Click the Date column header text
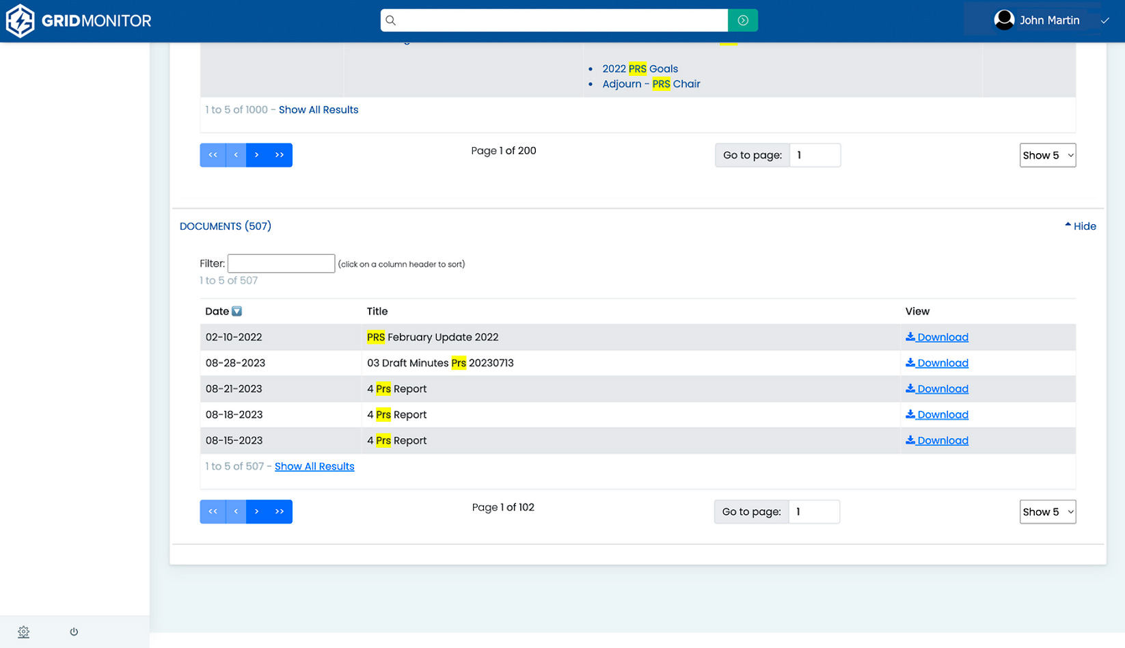Viewport: 1125px width, 648px height. click(x=217, y=311)
